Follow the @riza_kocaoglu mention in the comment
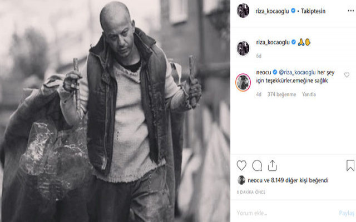The height and width of the screenshot is (222, 356). [x=297, y=73]
